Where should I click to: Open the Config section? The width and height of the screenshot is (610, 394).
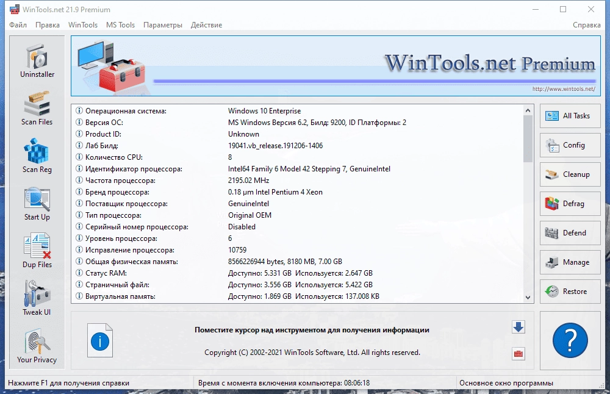570,145
